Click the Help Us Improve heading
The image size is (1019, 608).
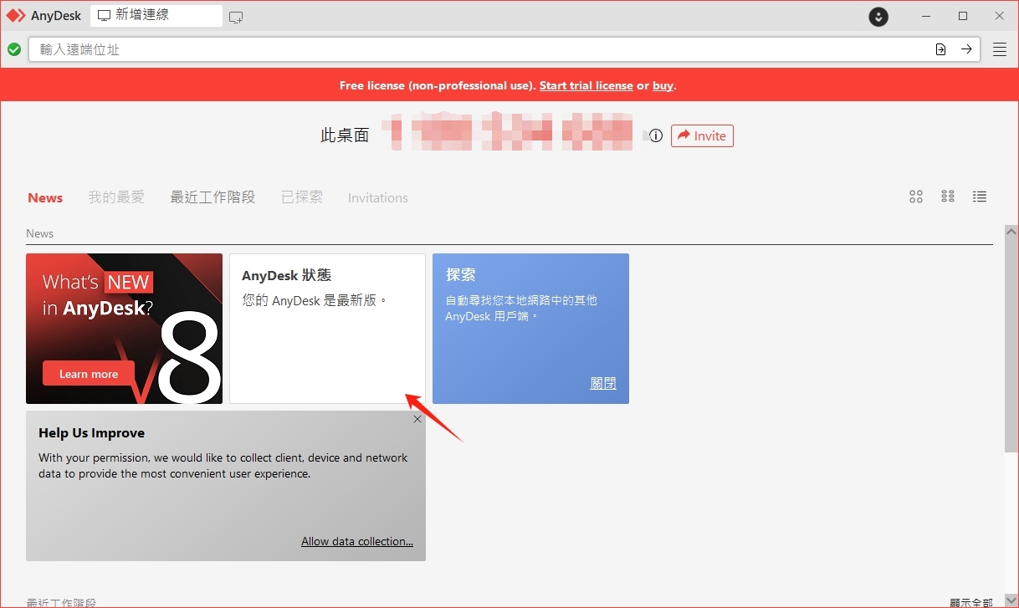pos(91,433)
